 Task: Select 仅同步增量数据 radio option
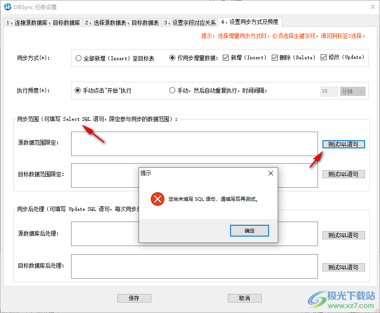(x=194, y=58)
